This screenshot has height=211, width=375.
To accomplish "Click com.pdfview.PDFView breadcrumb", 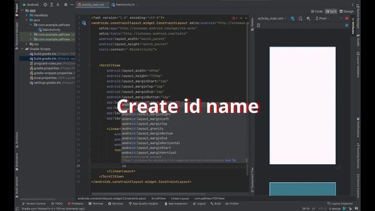I will pos(209,198).
